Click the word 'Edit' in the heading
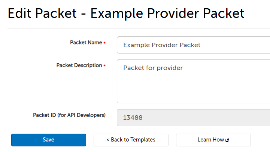The width and height of the screenshot is (270, 152). click(x=20, y=14)
